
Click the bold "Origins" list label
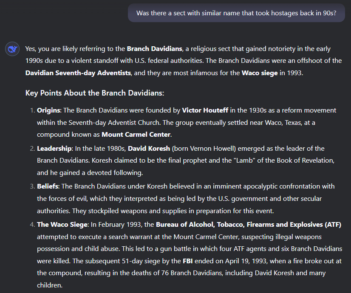click(x=48, y=110)
